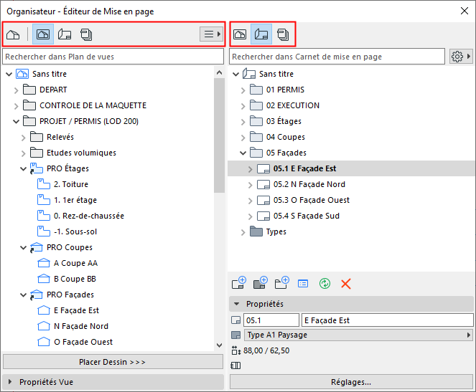Viewport: 476px width, 392px height.
Task: Focus the 'Rechercher dans Plan de vues' search field
Action: 113,57
